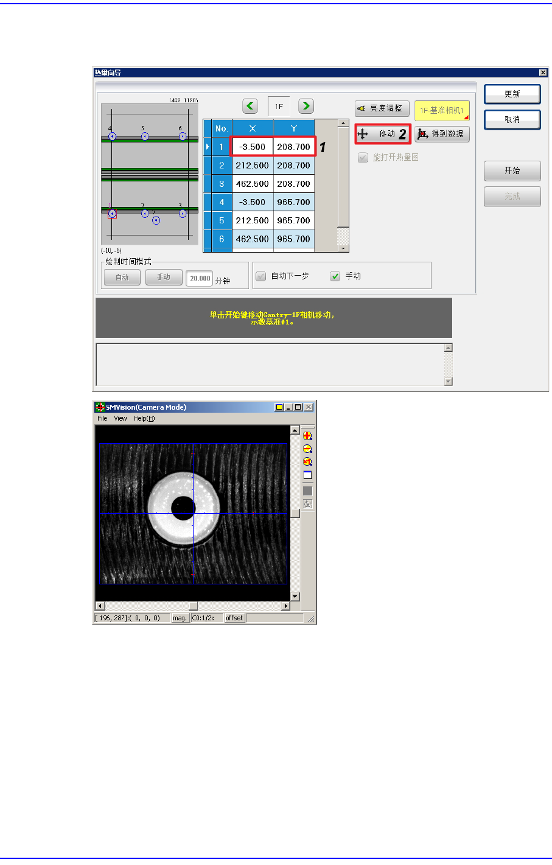This screenshot has height=865, width=552.
Task: Click the zoom out magnifier icon
Action: coord(307,449)
